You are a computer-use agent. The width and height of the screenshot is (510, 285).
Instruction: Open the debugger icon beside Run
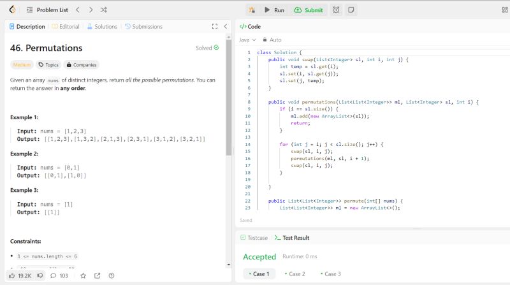tap(252, 10)
